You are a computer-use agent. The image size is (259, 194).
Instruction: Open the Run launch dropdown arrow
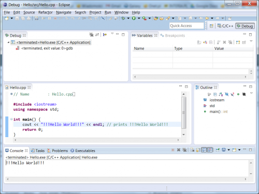coord(139,18)
